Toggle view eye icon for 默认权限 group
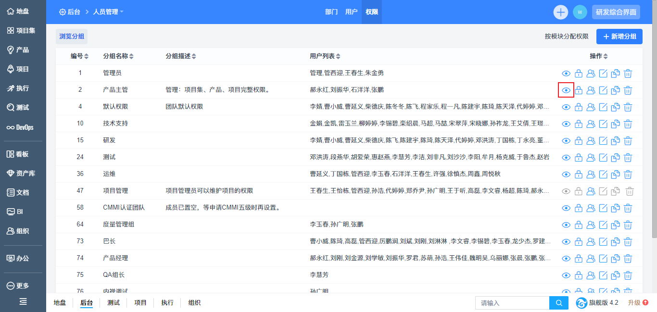The image size is (657, 312). pyautogui.click(x=566, y=107)
